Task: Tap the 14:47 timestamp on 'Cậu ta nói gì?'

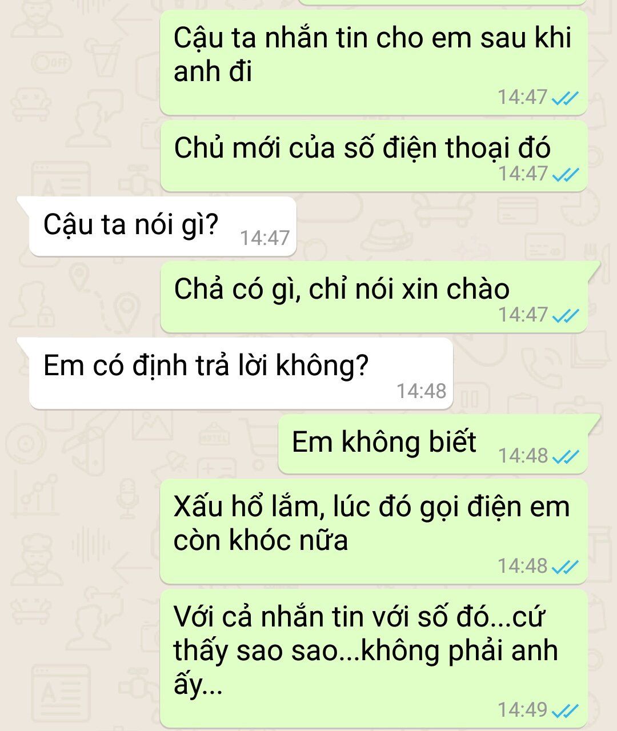Action: coord(265,238)
